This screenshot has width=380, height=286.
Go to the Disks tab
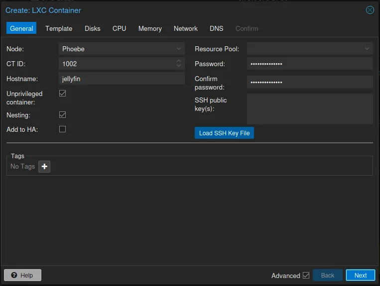click(x=92, y=28)
